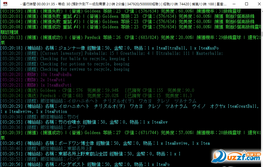
Task: Select the パンダポスト pokestop log line
Action: [85, 164]
